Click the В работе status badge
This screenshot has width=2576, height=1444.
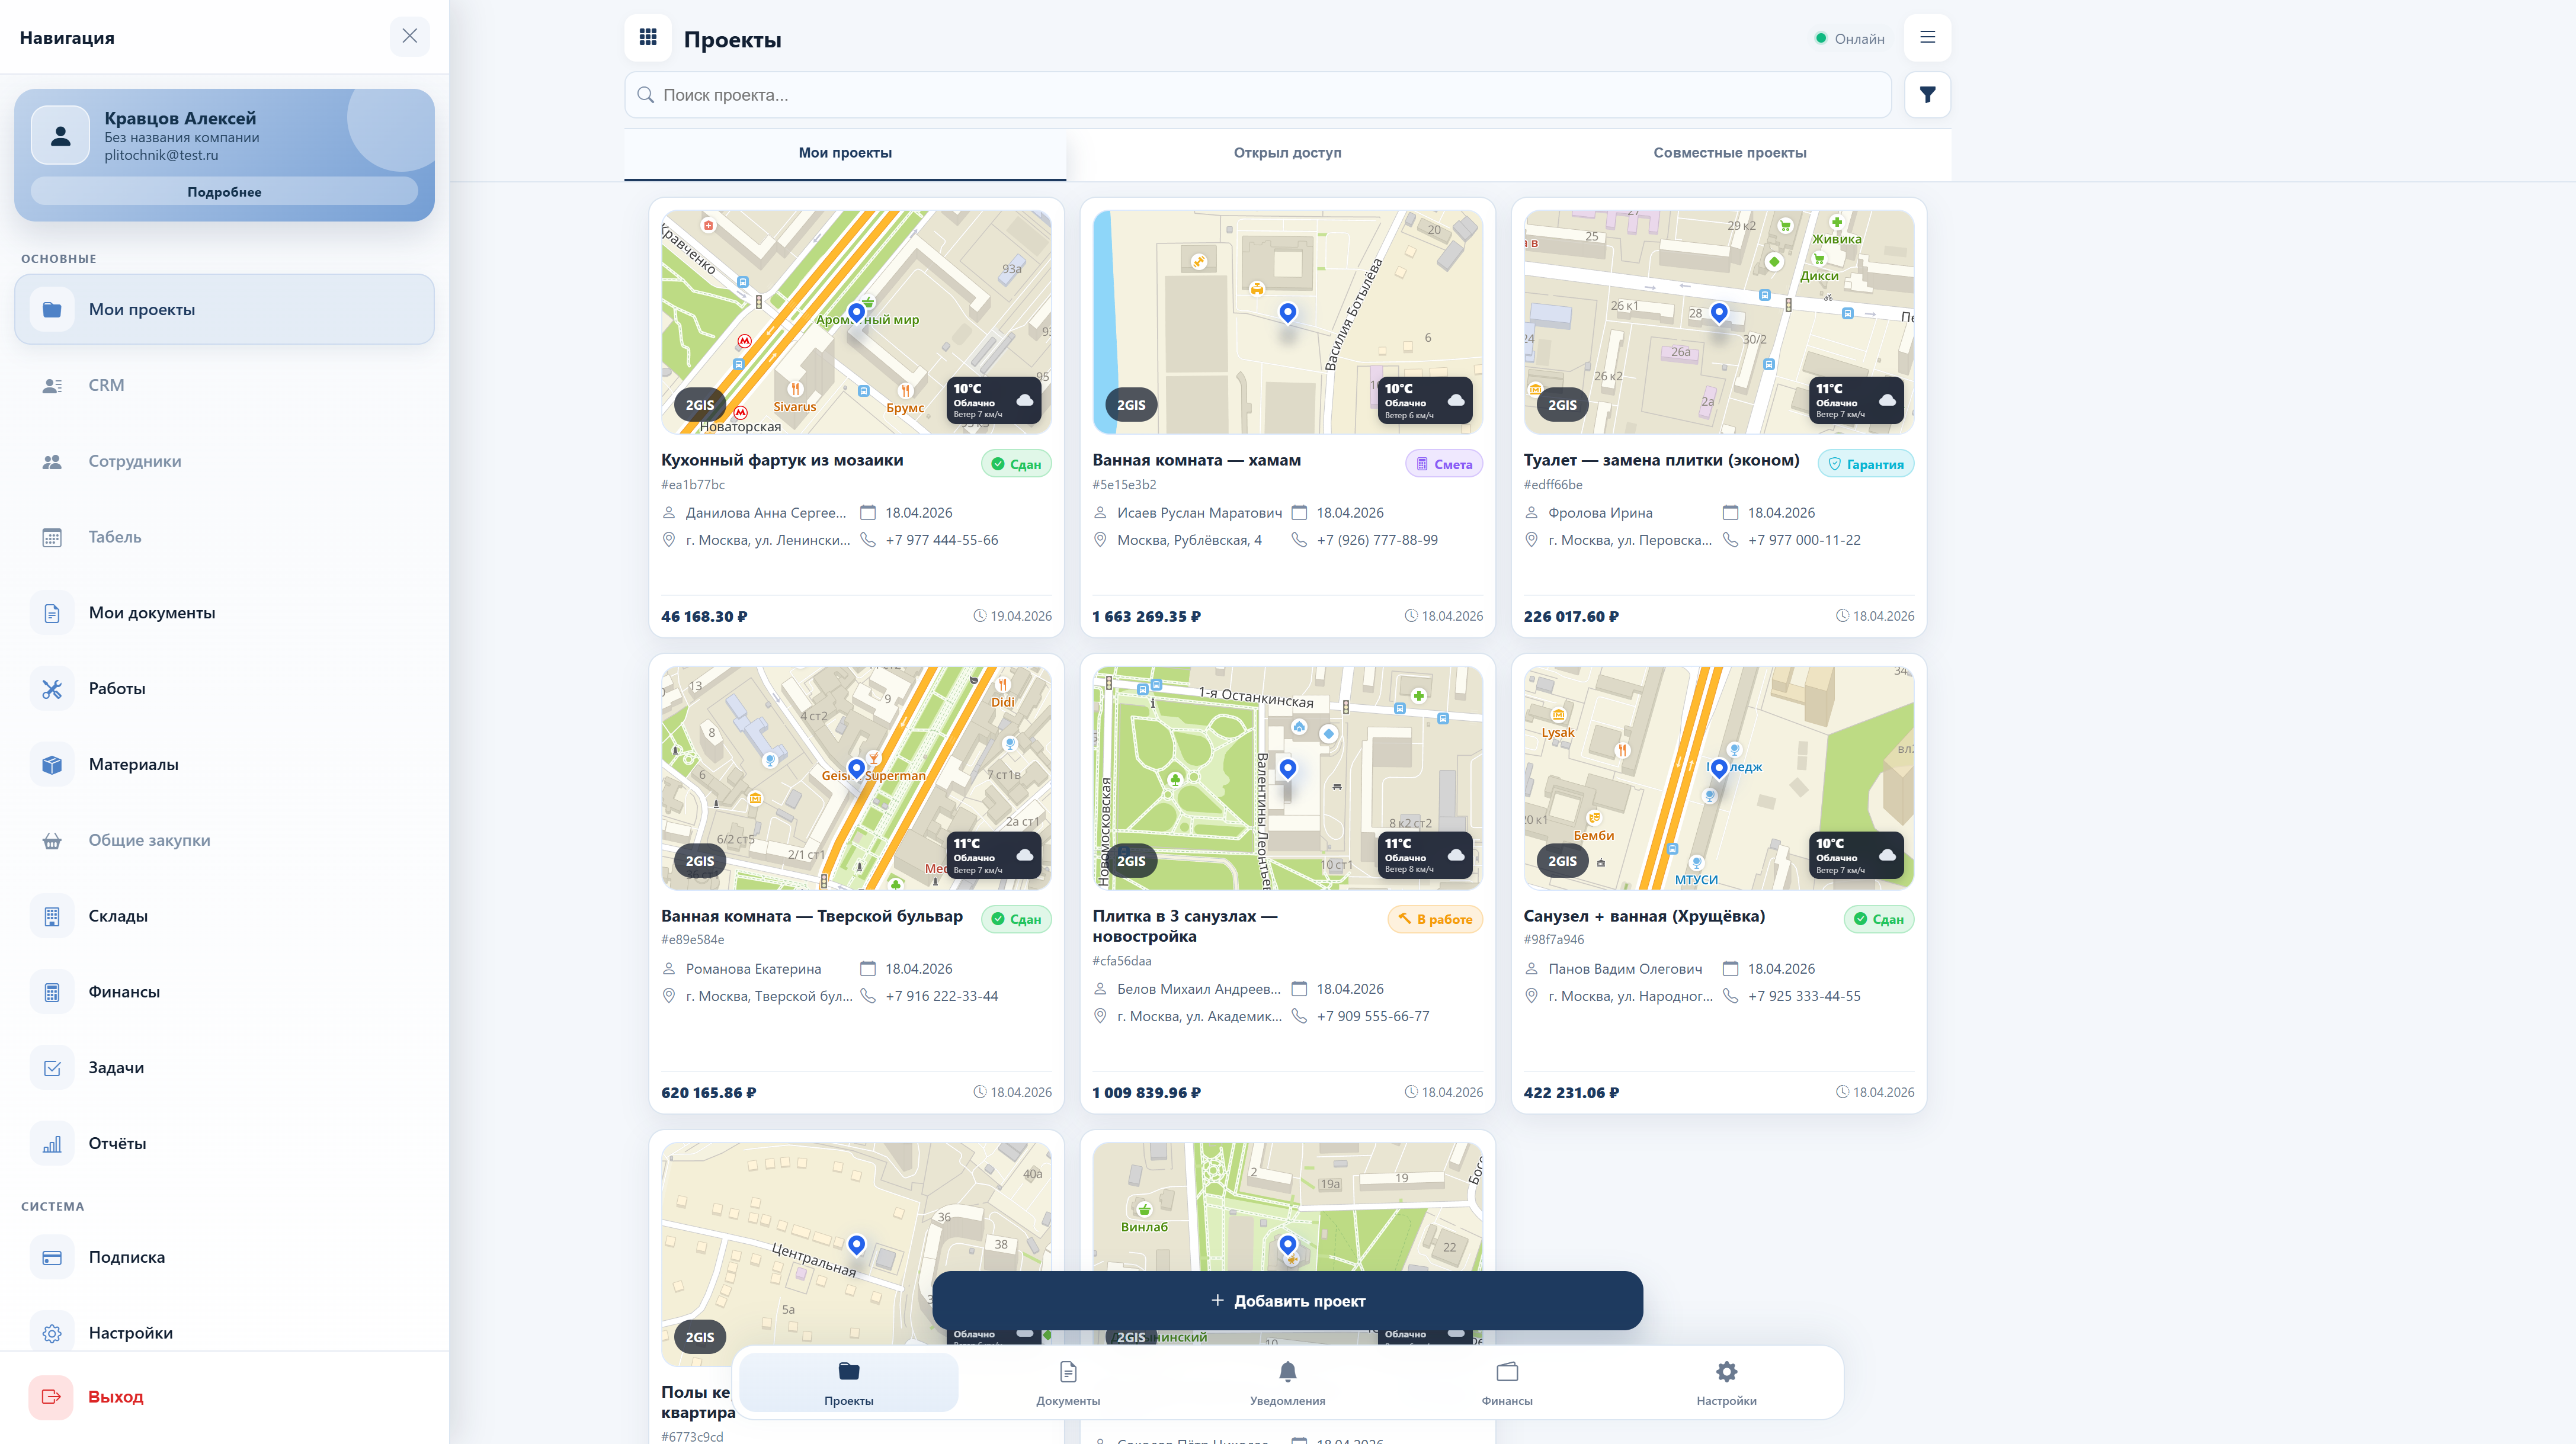1435,919
